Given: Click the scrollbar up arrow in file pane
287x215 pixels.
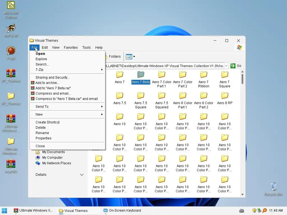Looking at the screenshot, I should tap(242, 72).
